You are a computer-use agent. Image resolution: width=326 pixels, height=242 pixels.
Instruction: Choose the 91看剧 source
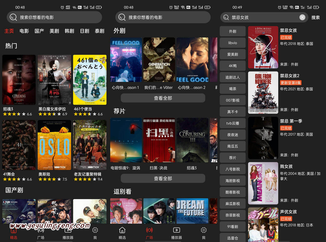click(x=233, y=227)
